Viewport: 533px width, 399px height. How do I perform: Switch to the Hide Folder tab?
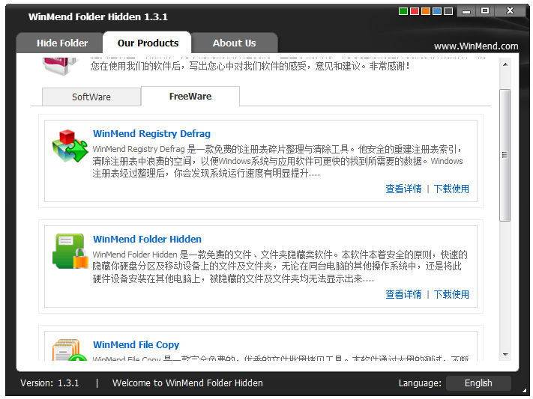[62, 43]
